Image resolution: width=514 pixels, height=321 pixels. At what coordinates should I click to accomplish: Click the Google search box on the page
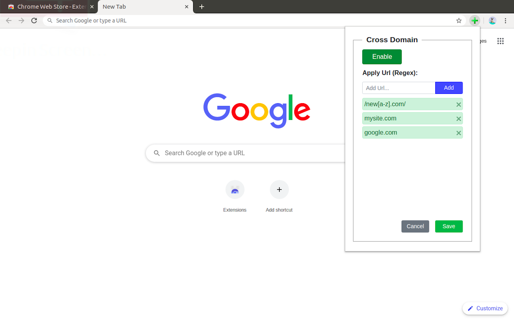tap(246, 153)
